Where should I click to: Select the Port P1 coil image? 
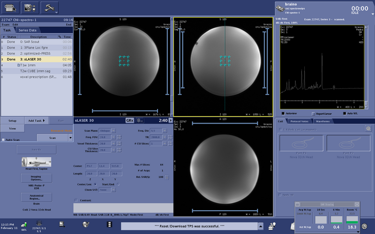coord(301,143)
